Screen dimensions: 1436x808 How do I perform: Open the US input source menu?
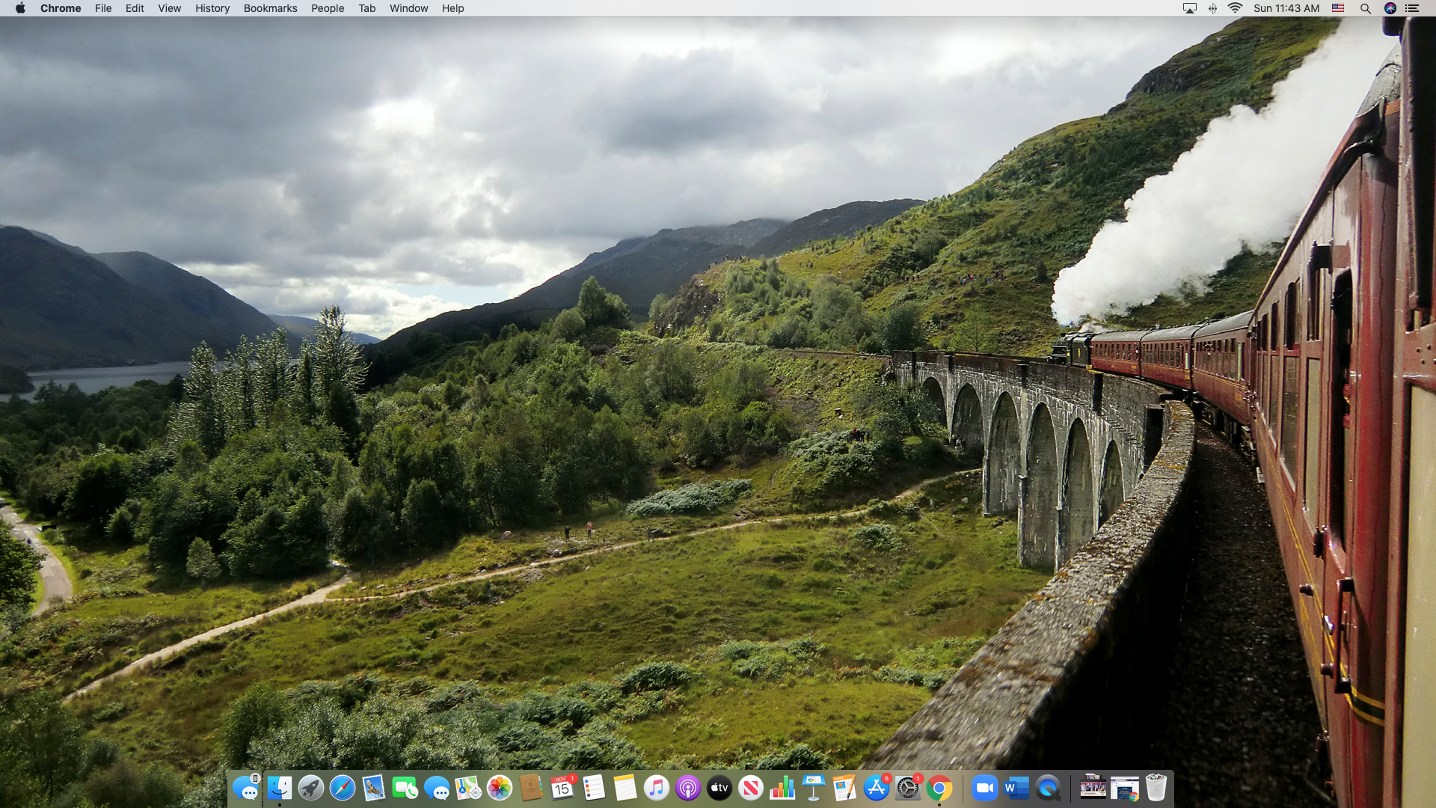pyautogui.click(x=1338, y=8)
